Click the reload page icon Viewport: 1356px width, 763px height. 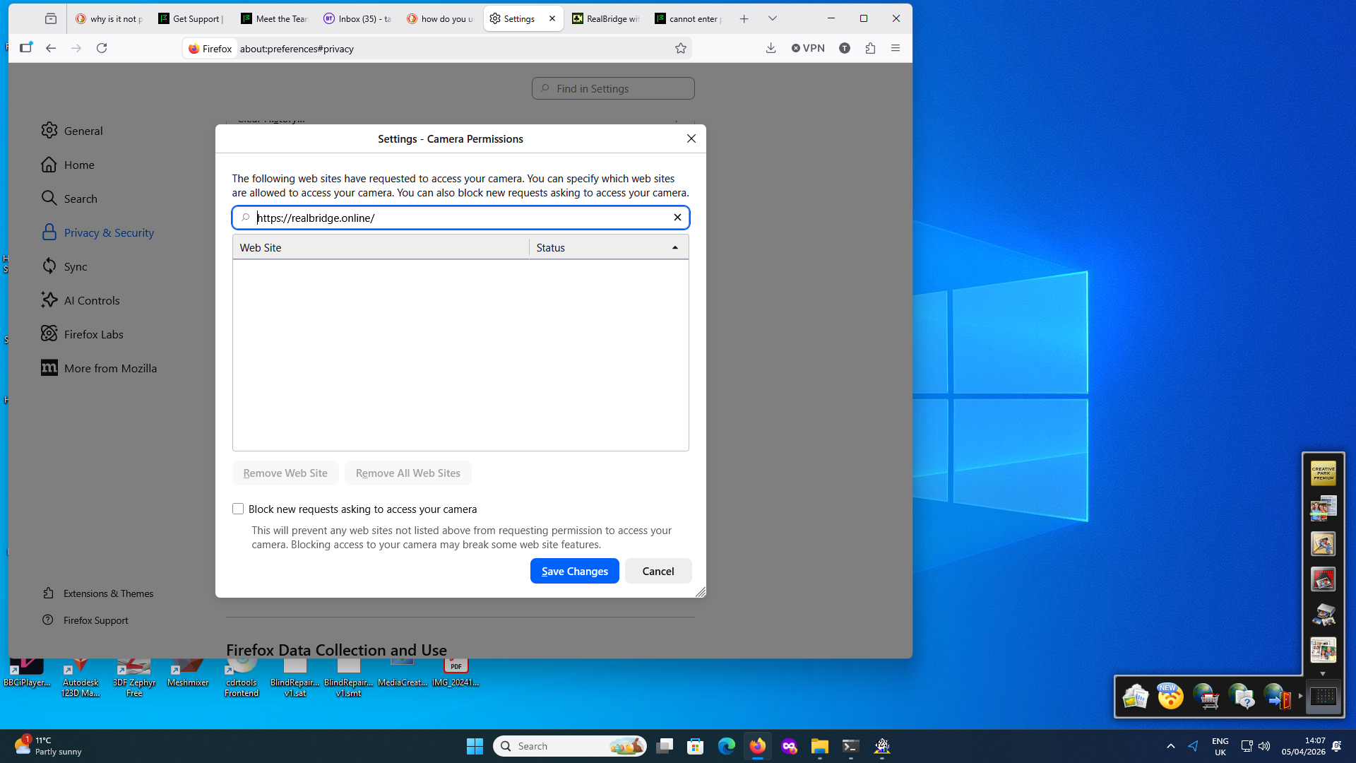102,48
